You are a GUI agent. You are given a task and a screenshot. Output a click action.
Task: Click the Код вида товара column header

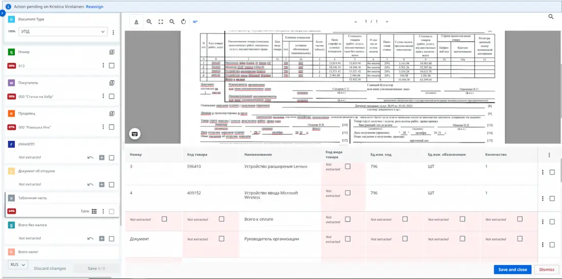click(x=333, y=154)
